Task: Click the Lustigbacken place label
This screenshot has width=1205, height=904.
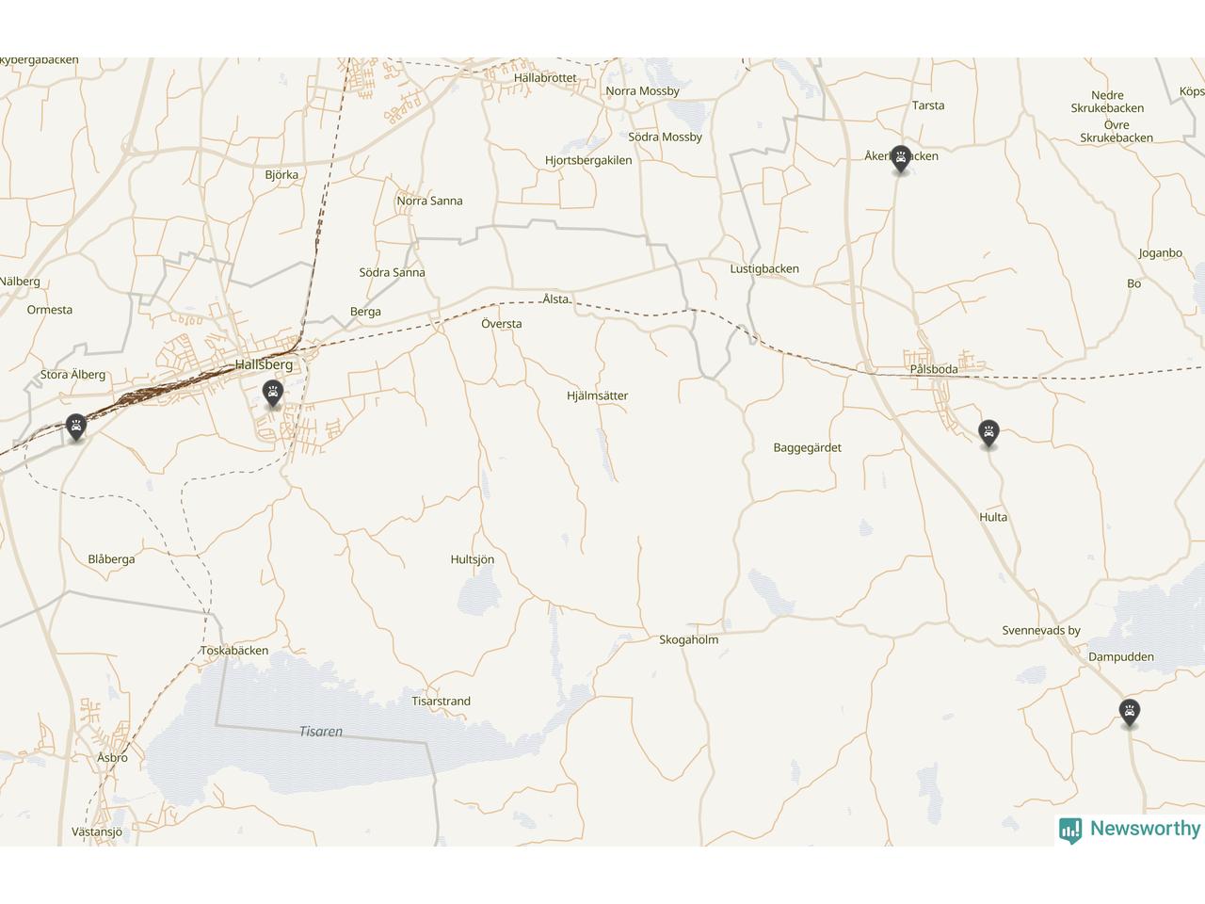Action: tap(764, 268)
